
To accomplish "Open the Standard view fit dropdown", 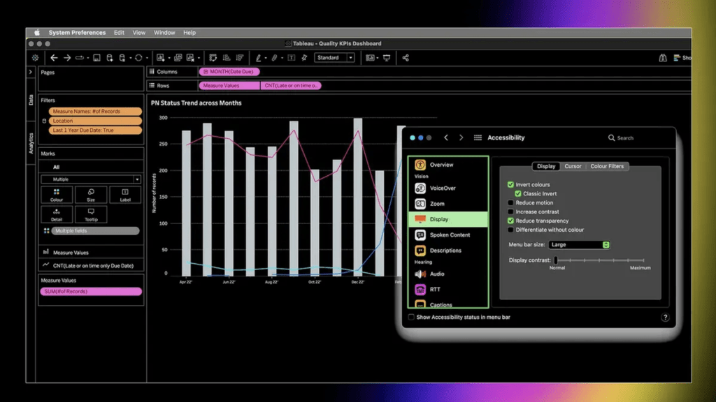I will pos(334,58).
